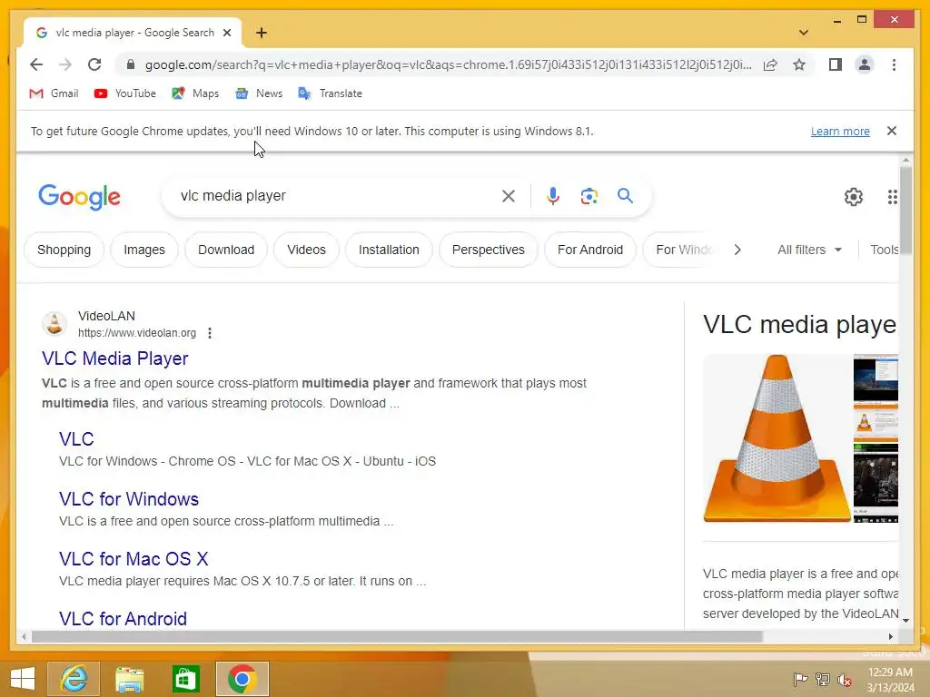Open the News bookmark
This screenshot has height=697, width=930.
coord(259,93)
